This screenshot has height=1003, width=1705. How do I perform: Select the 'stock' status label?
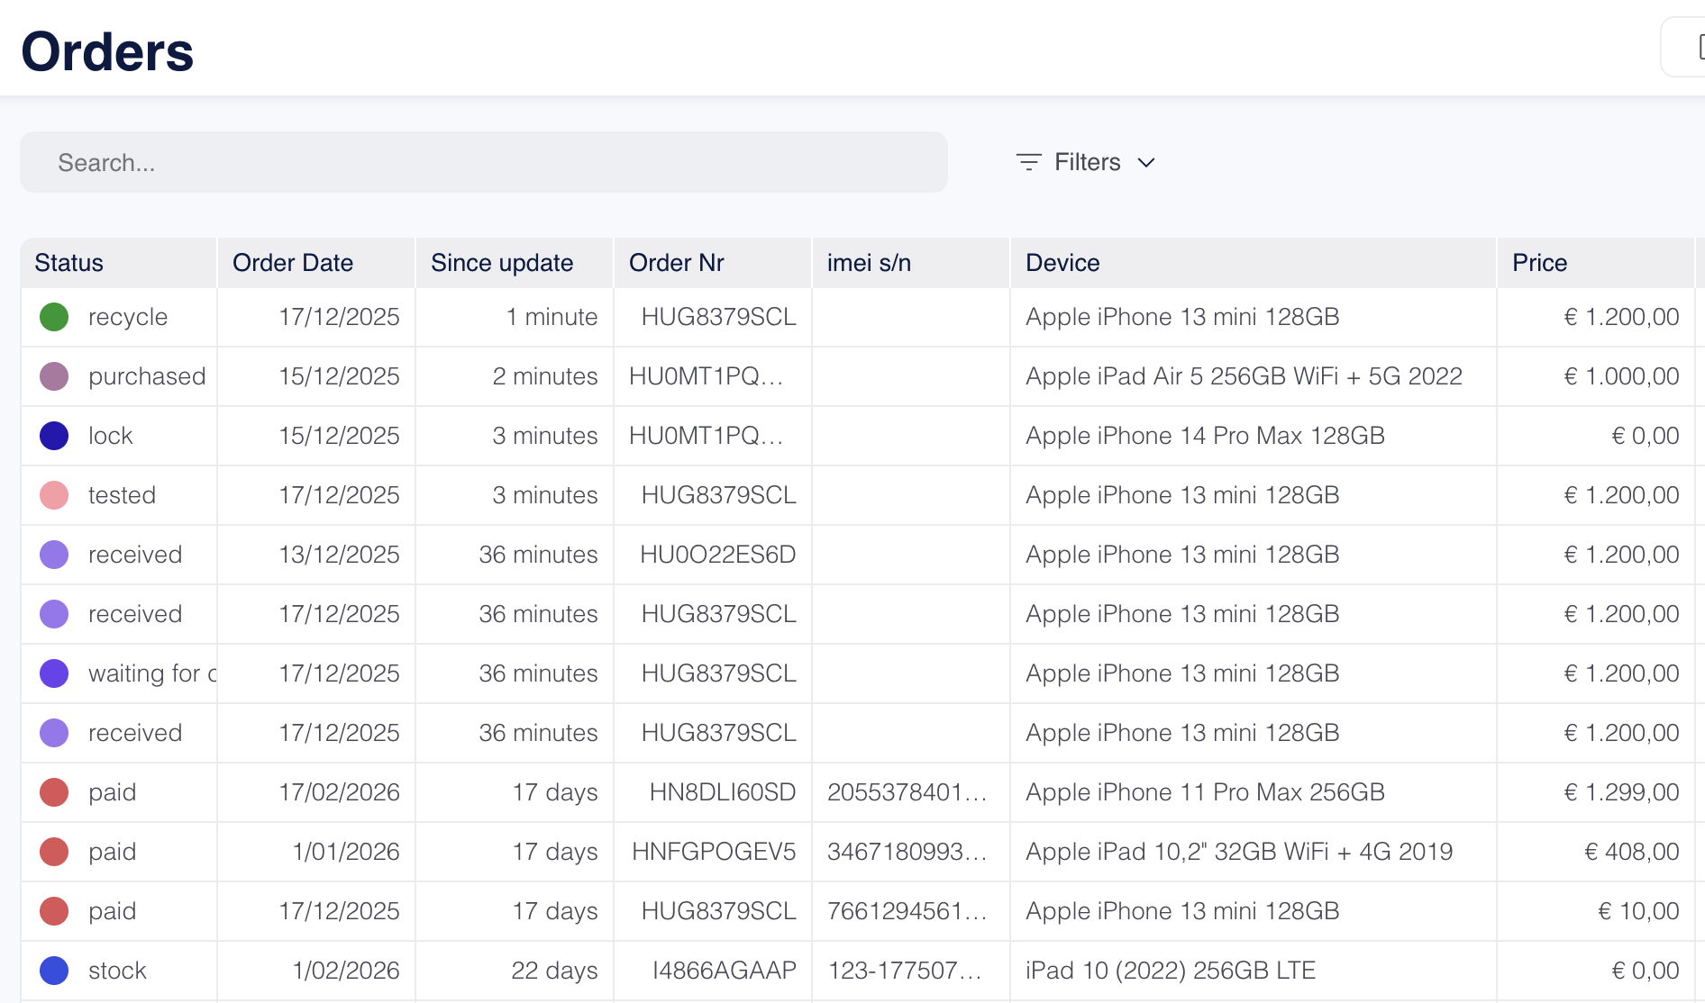point(117,971)
